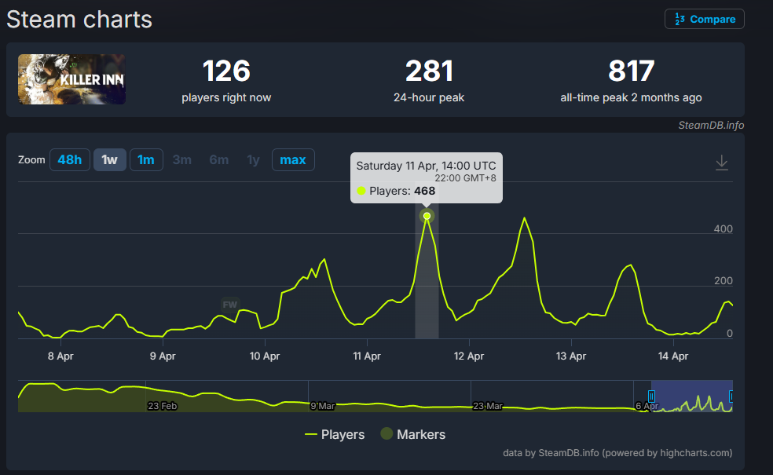Viewport: 773px width, 475px height.
Task: Click the data by SteamDB.info highcharts credit
Action: [x=617, y=453]
